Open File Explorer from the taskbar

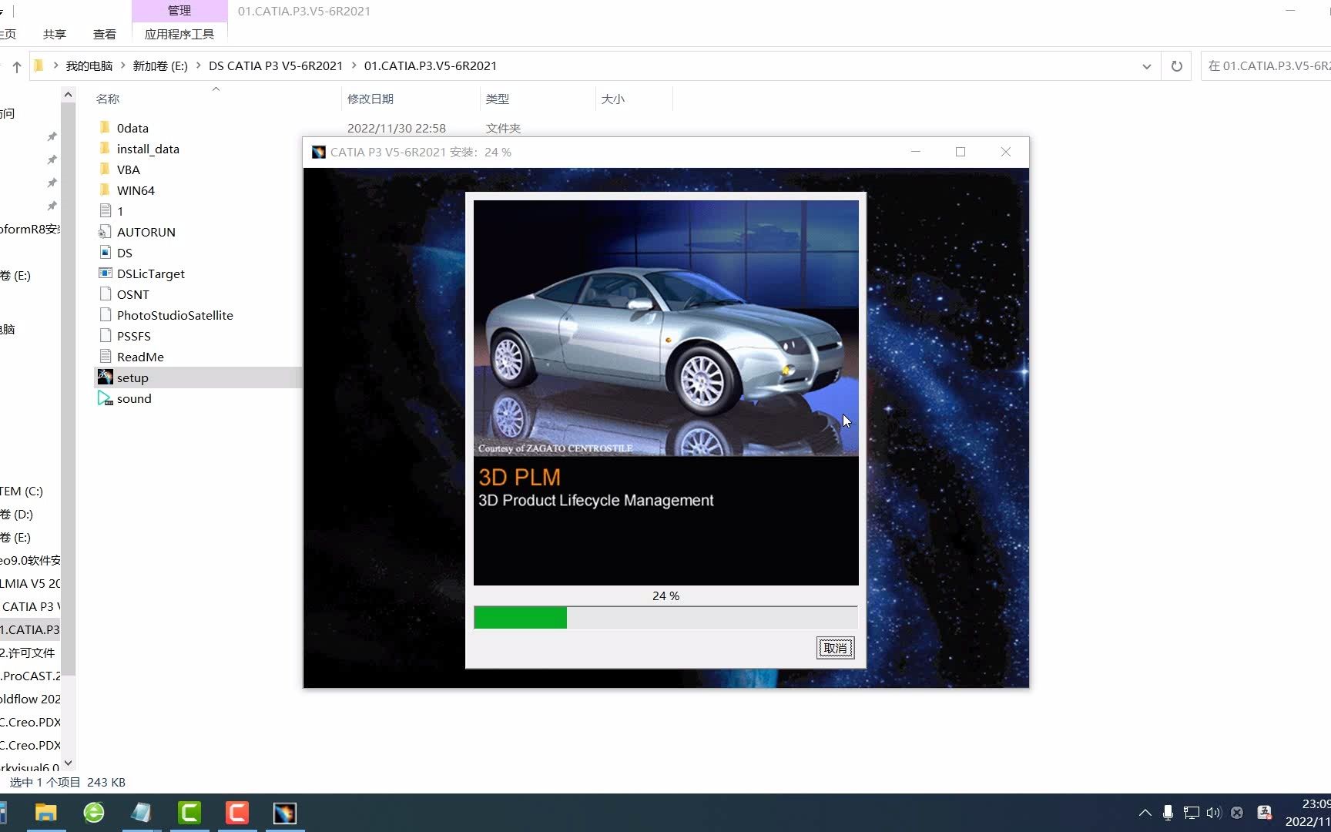[46, 813]
